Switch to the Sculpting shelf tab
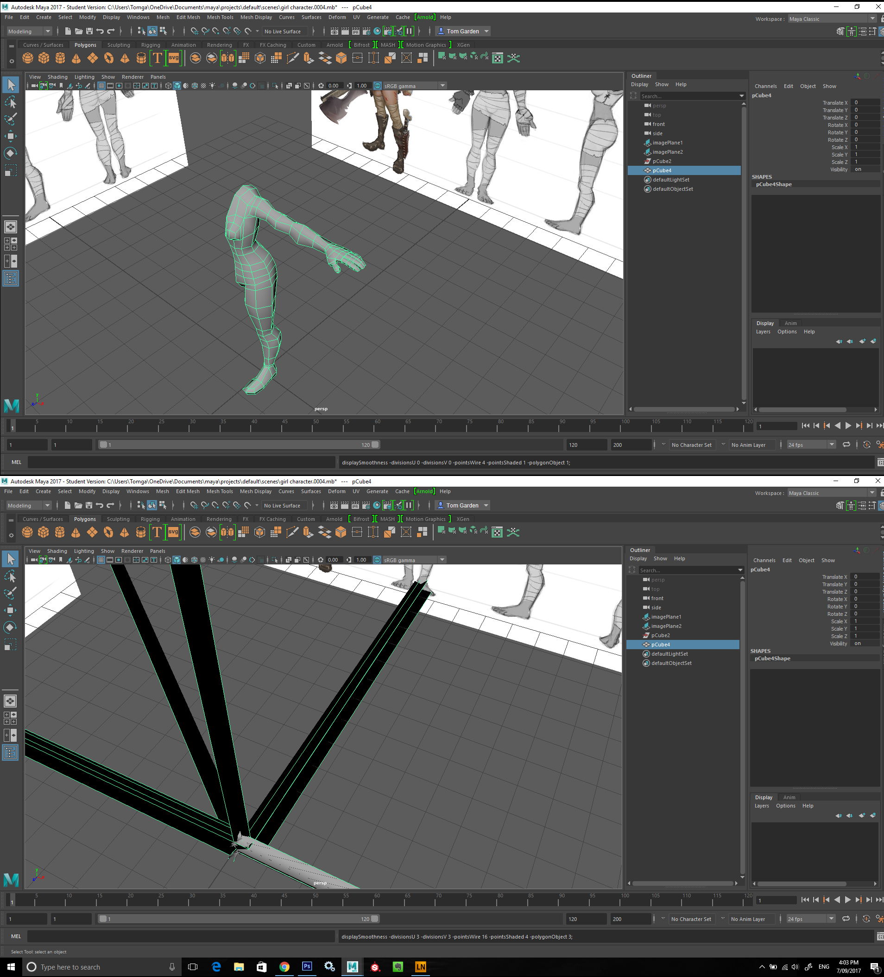Image resolution: width=884 pixels, height=977 pixels. click(119, 44)
